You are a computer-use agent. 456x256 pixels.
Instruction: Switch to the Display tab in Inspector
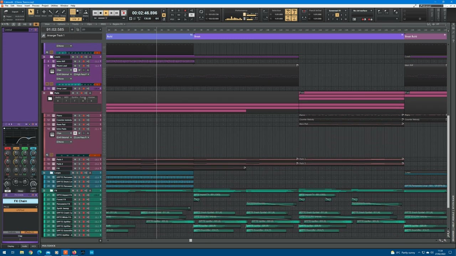click(11, 246)
